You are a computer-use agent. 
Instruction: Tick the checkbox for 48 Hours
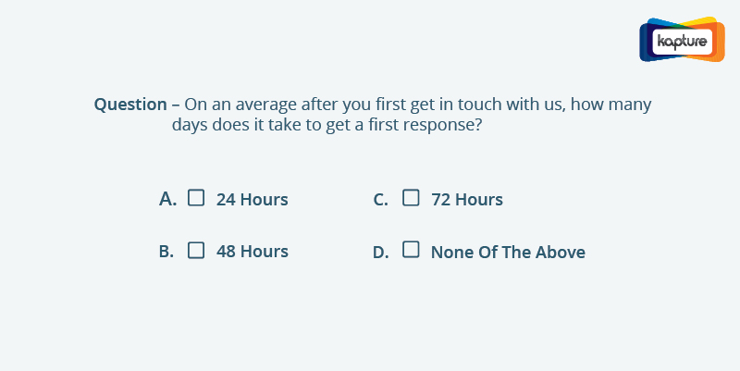pyautogui.click(x=196, y=250)
